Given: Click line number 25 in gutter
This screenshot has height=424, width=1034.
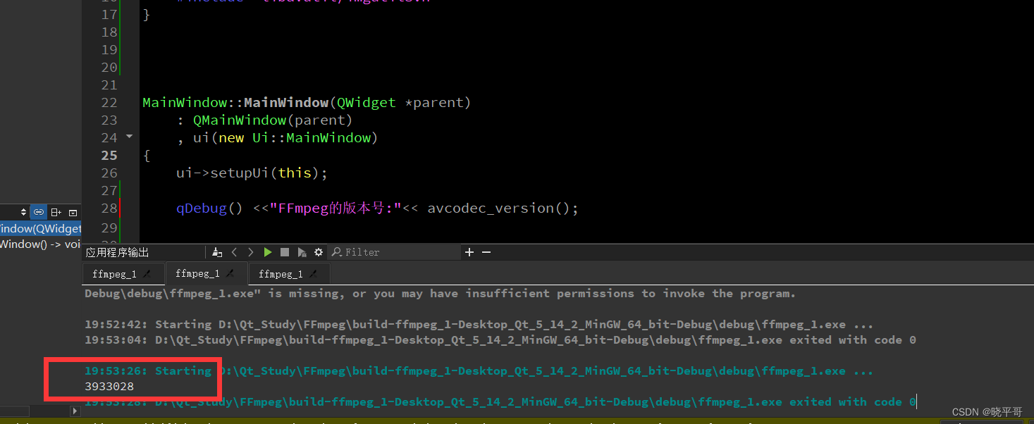Looking at the screenshot, I should point(109,155).
